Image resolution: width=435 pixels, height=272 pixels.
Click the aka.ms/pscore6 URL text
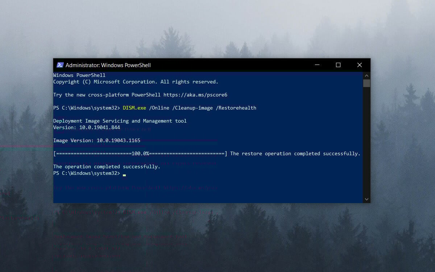195,95
